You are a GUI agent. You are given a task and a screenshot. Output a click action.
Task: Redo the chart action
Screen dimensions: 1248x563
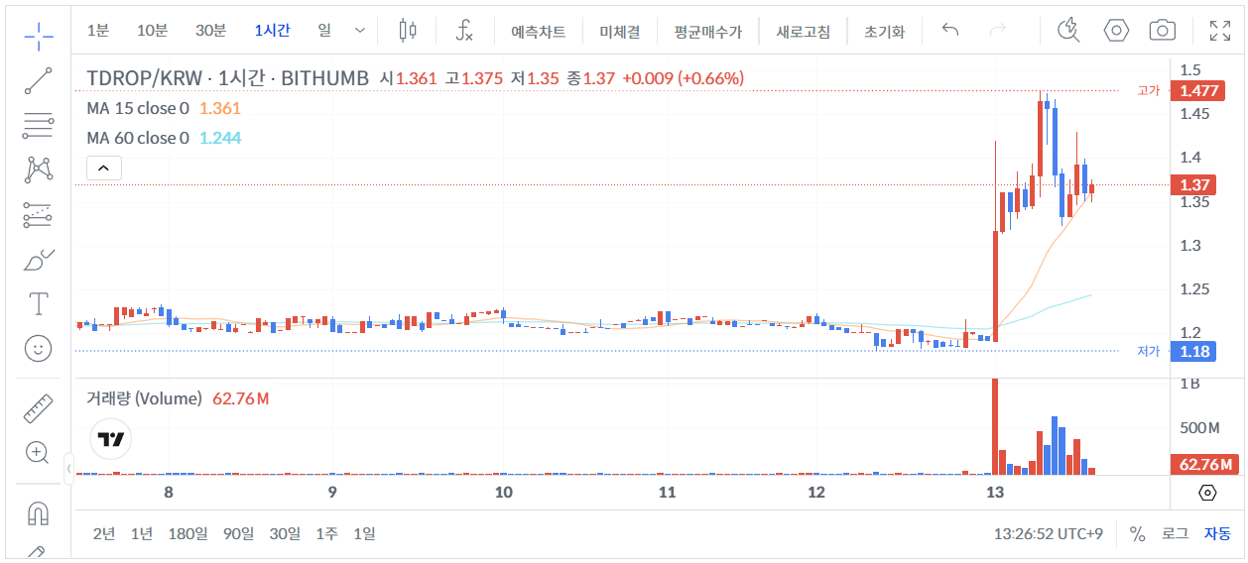[x=998, y=31]
